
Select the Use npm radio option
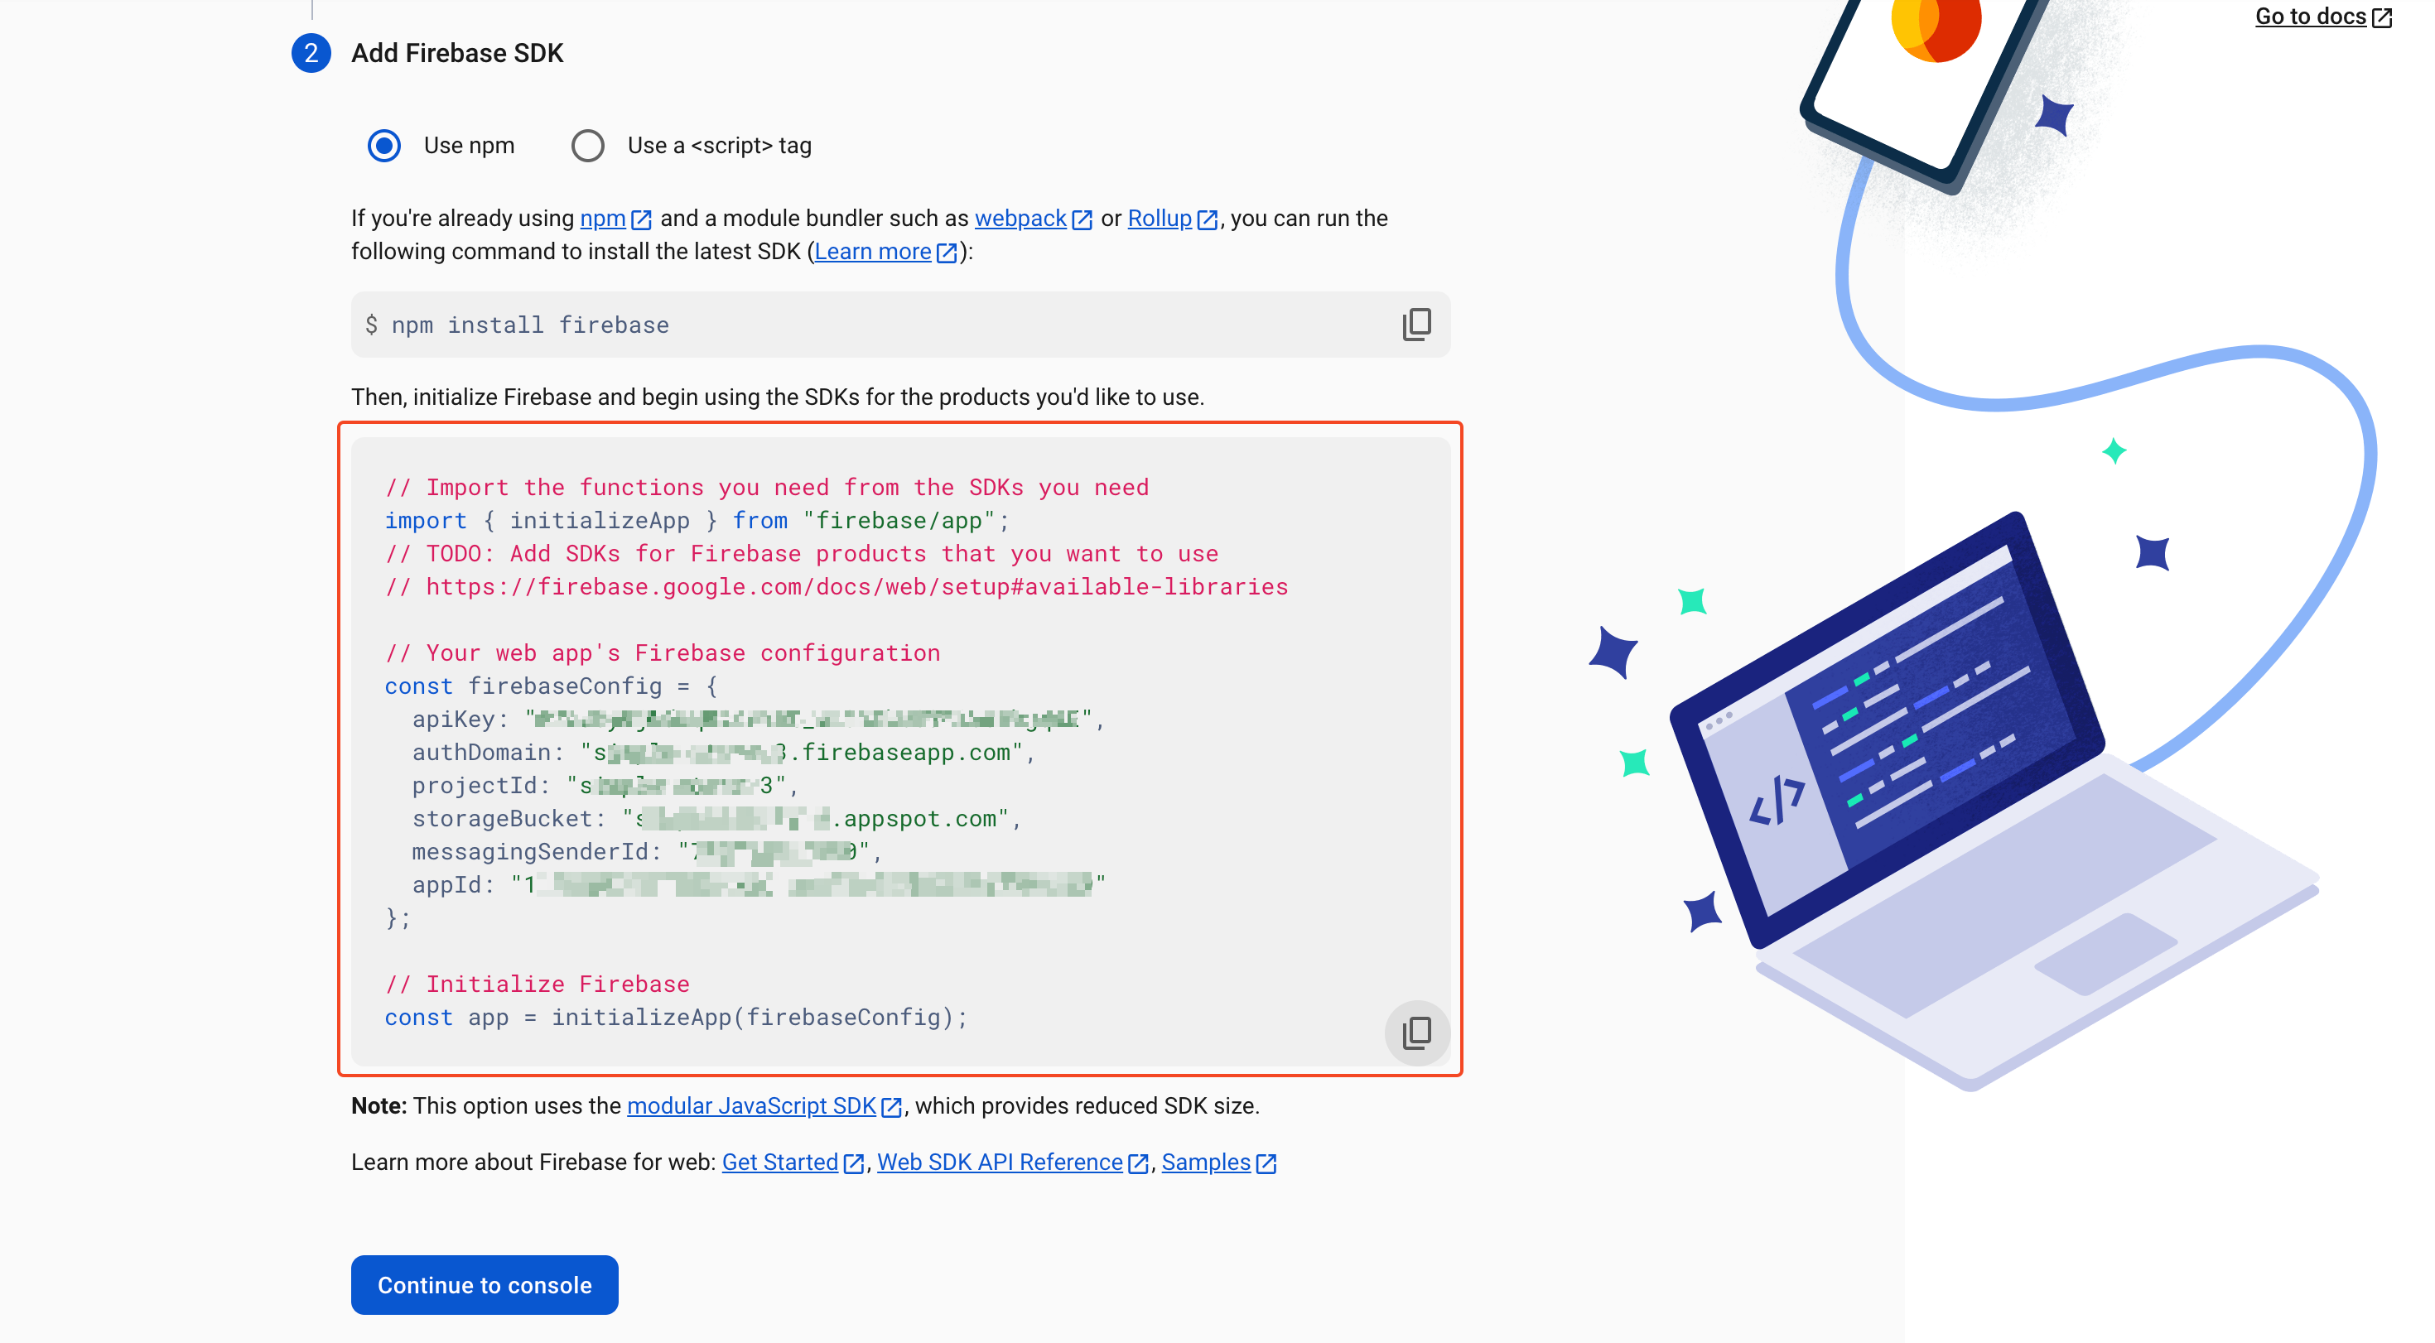pos(383,146)
